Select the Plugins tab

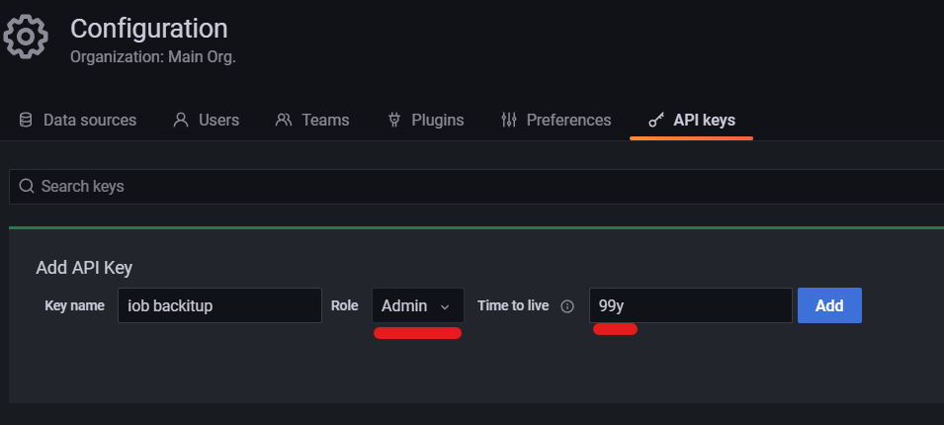(437, 121)
